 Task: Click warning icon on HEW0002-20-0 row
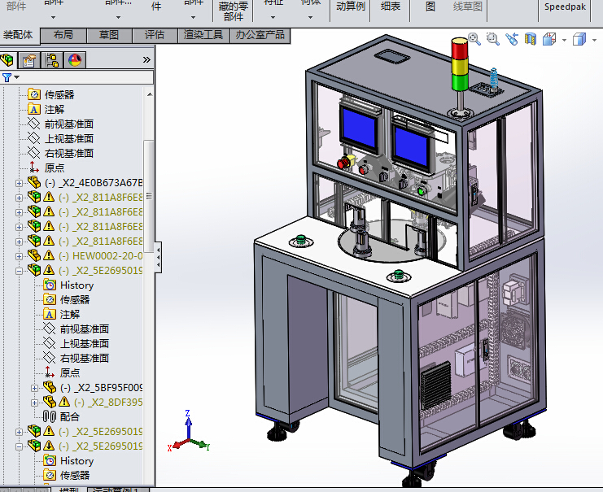pos(49,255)
